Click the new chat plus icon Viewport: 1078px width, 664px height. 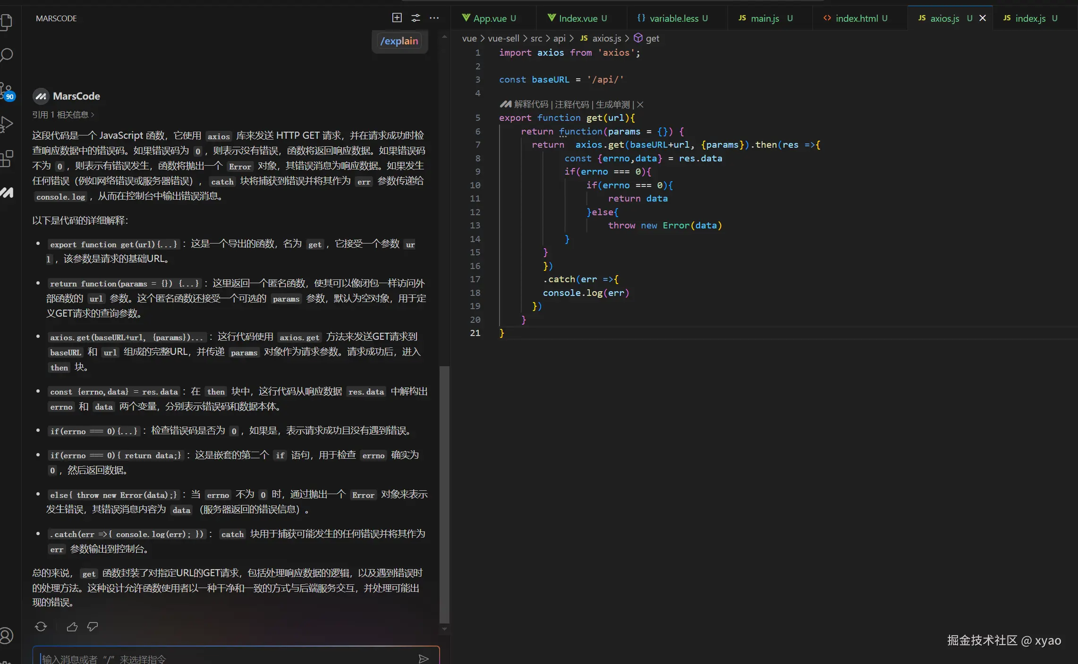397,18
